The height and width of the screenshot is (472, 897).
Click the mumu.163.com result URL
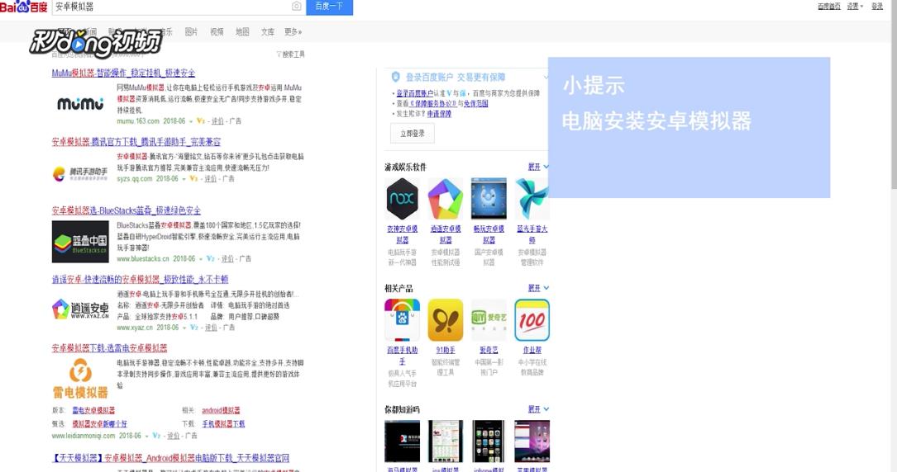coord(138,121)
